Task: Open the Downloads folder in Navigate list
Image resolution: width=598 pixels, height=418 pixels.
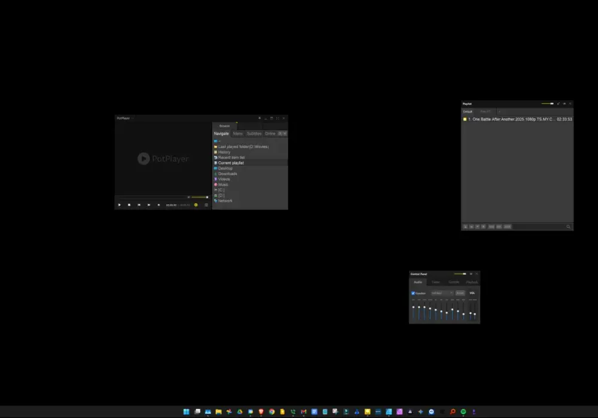Action: point(227,174)
